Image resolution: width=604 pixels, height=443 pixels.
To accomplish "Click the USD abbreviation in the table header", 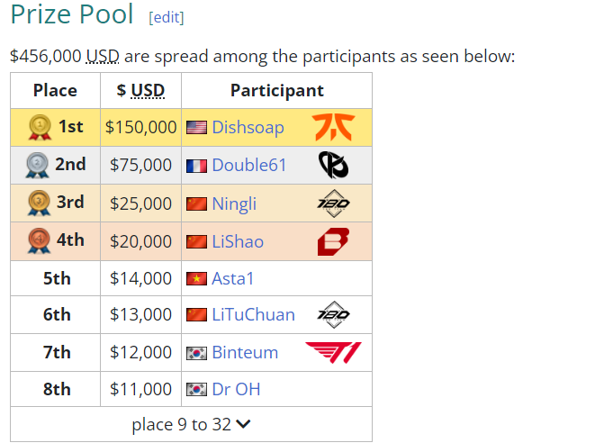I will click(148, 90).
